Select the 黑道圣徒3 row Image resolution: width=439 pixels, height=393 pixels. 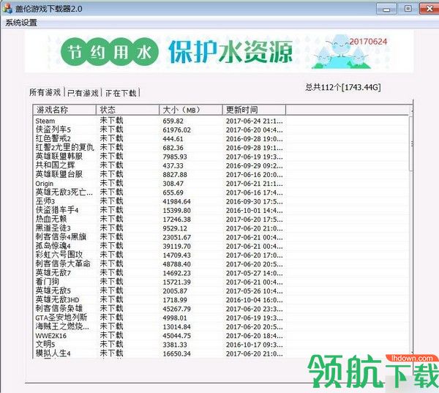(221, 228)
